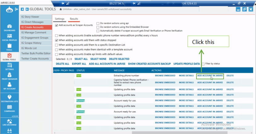The height and width of the screenshot is (134, 256).
Task: Open IG Direct Messages tool
Action: [x=36, y=22]
